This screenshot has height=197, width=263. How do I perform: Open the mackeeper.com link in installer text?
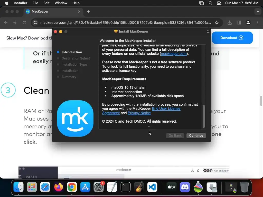click(x=174, y=54)
